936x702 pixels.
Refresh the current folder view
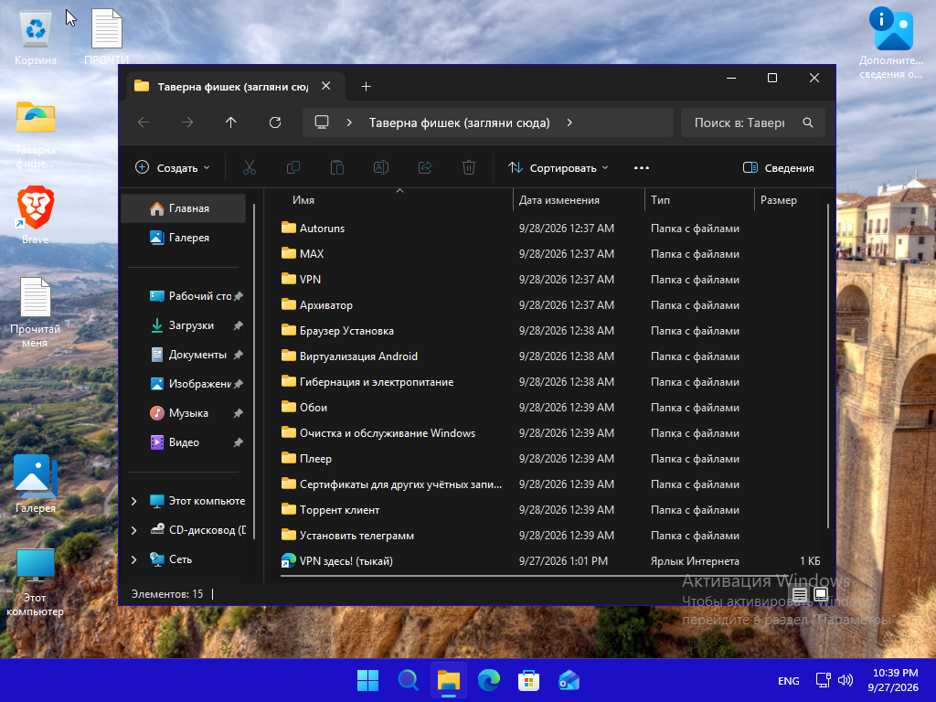pyautogui.click(x=274, y=122)
